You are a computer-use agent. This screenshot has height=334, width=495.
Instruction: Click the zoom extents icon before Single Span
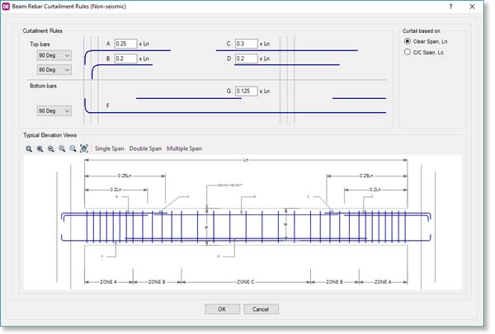(x=84, y=148)
